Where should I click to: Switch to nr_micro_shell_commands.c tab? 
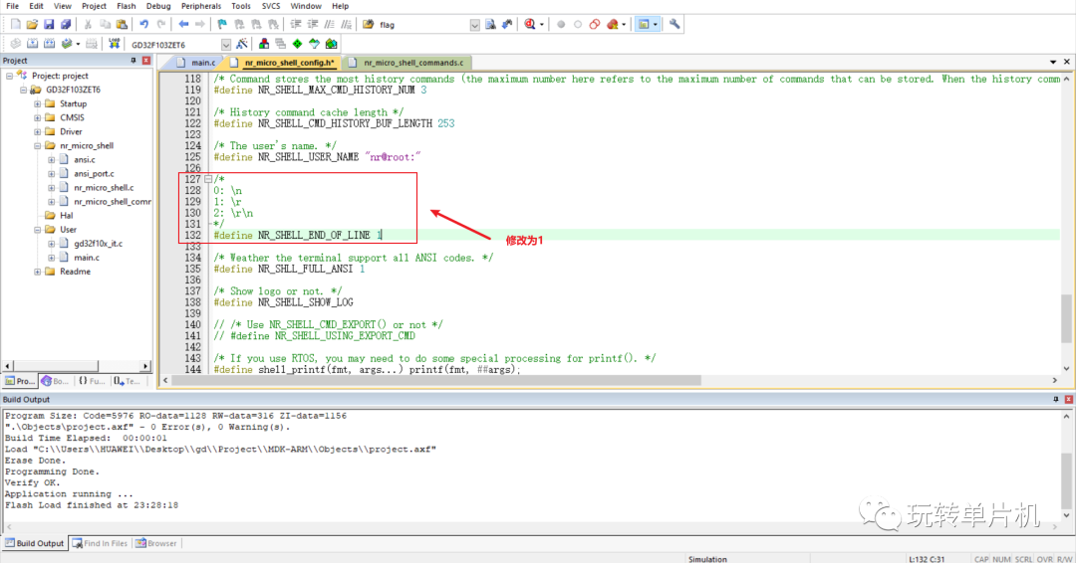(x=408, y=63)
